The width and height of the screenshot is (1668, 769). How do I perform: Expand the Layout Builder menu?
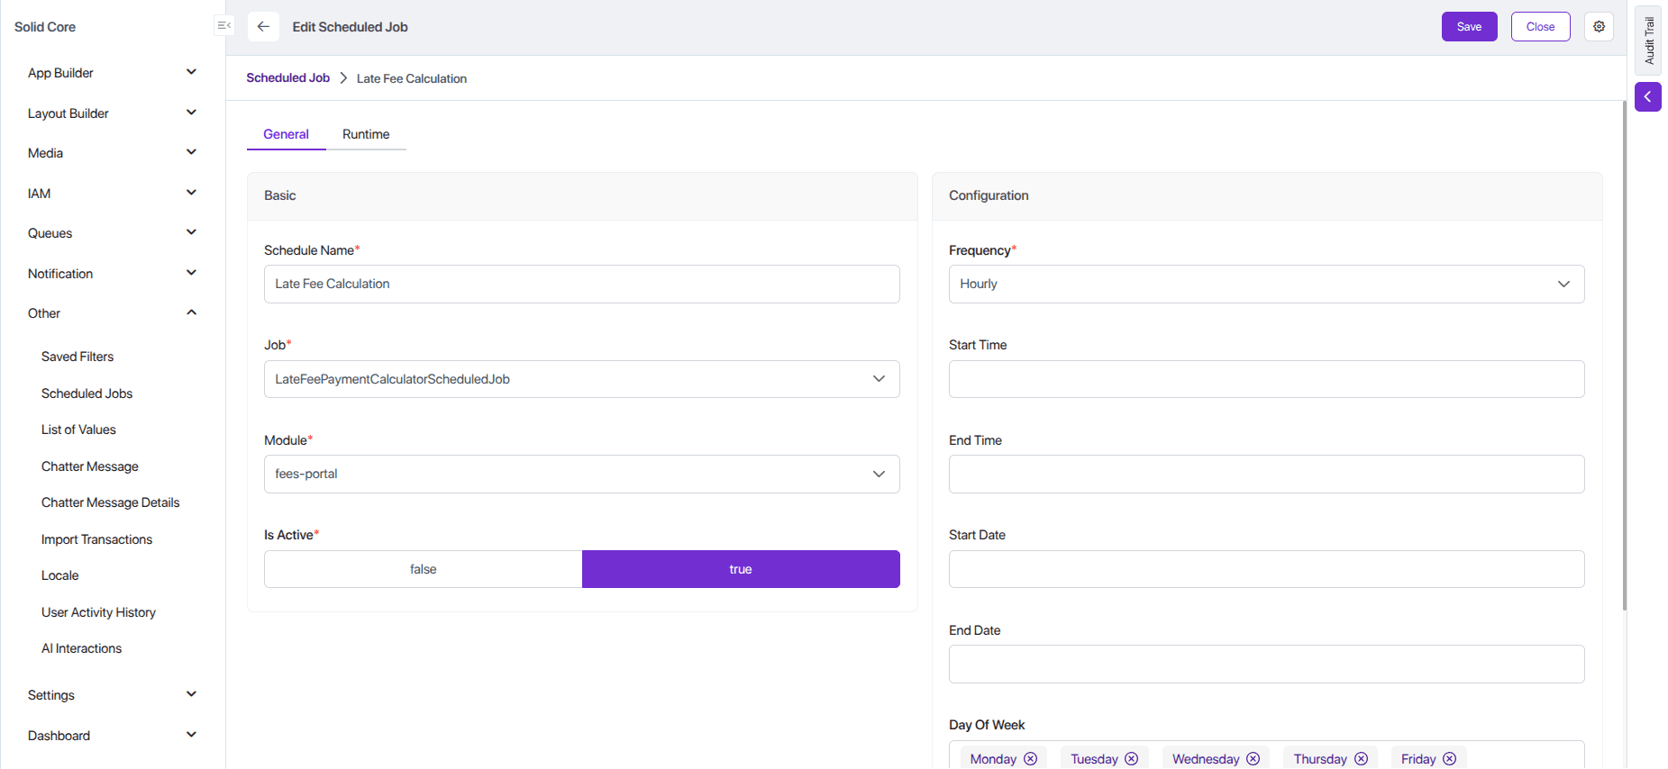[112, 113]
